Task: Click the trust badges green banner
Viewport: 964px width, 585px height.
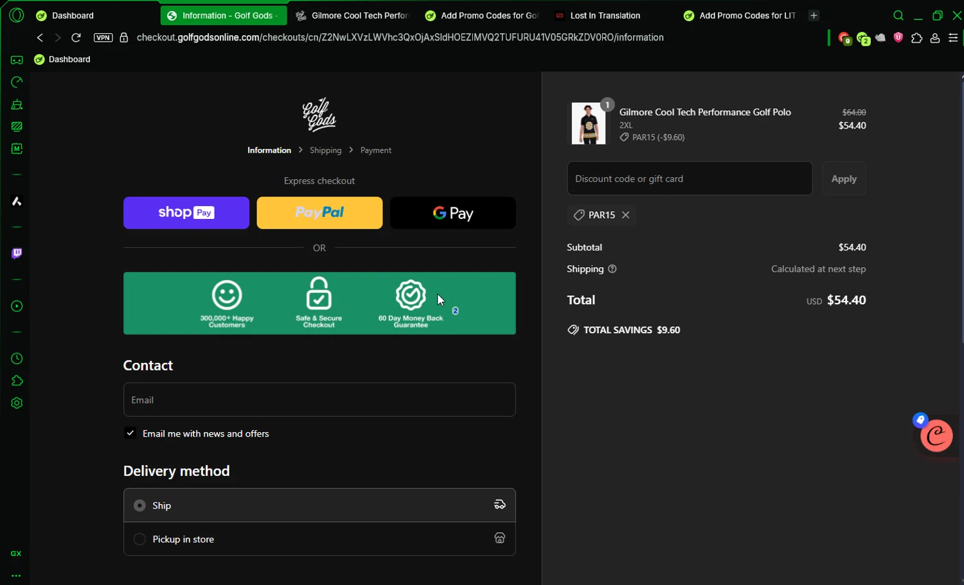Action: tap(319, 303)
